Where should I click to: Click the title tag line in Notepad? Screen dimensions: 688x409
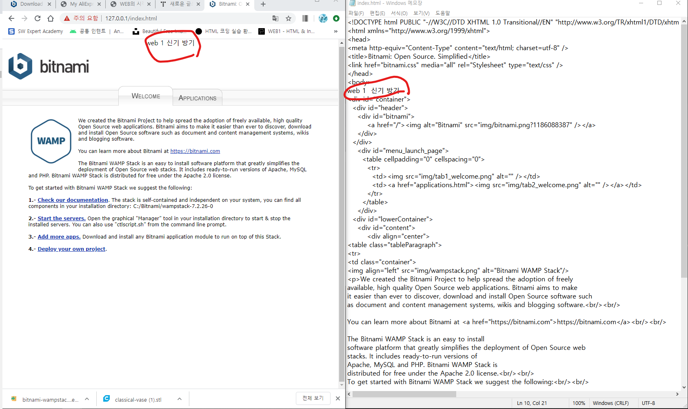(419, 57)
